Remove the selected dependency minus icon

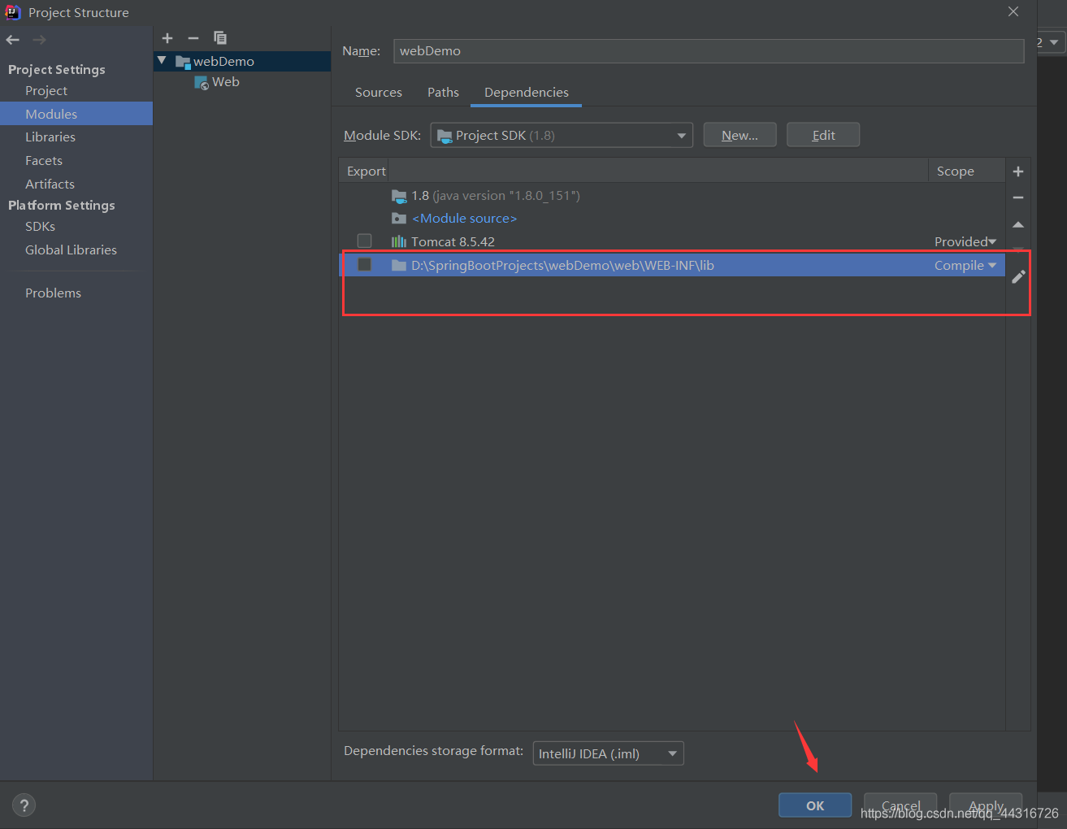click(x=1018, y=197)
